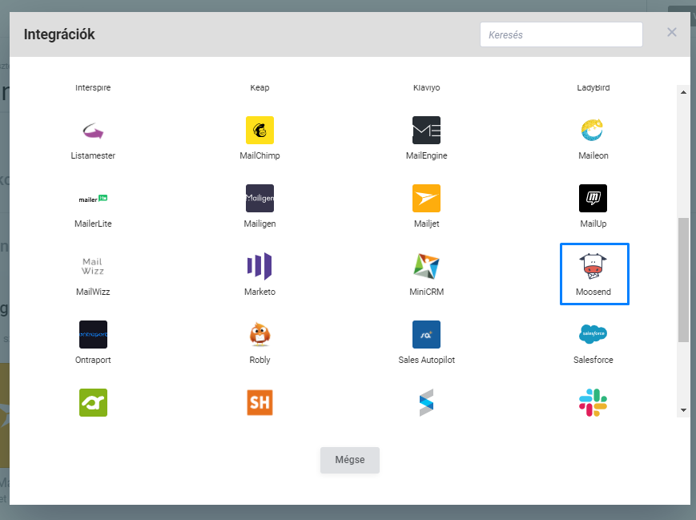Click the scrollbar down arrow
Viewport: 696px width, 520px height.
(x=683, y=410)
